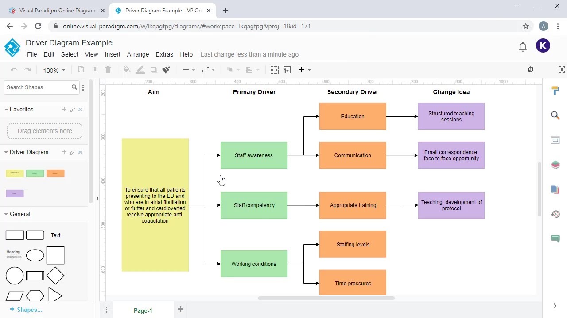Viewport: 567px width, 318px height.
Task: Select the diamond shape in General
Action: tap(55, 276)
